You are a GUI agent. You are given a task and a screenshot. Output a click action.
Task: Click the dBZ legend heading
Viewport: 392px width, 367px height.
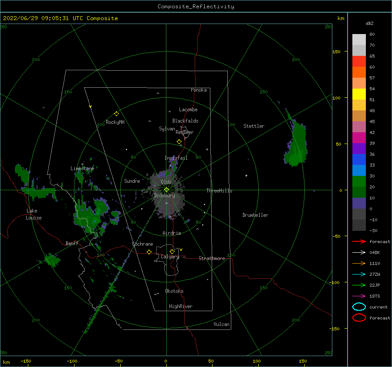[x=369, y=24]
